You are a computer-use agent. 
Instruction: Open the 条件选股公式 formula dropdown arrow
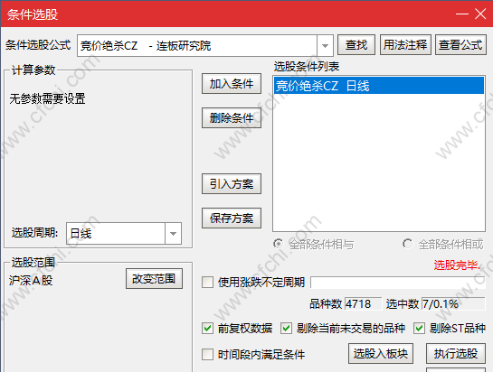(x=325, y=46)
